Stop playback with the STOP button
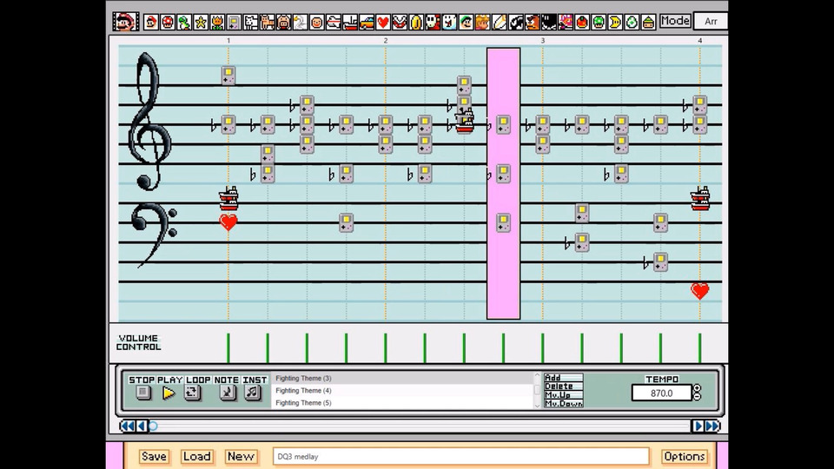This screenshot has height=469, width=834. pyautogui.click(x=142, y=393)
